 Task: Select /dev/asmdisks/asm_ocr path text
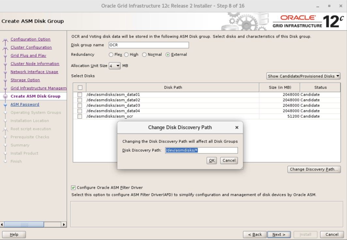point(110,116)
